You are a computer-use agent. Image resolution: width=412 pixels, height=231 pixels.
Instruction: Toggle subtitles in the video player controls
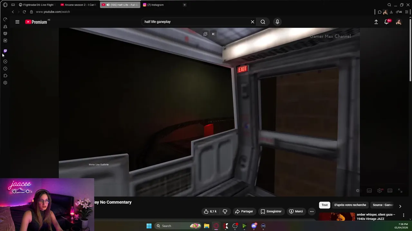pyautogui.click(x=369, y=191)
